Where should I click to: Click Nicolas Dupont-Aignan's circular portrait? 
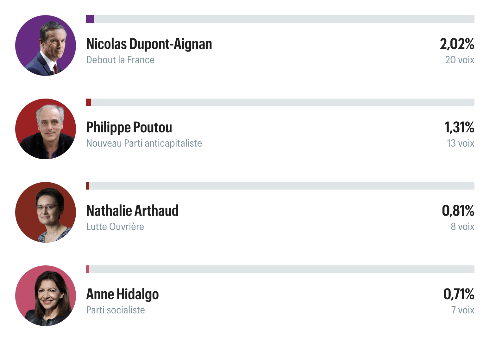point(46,45)
